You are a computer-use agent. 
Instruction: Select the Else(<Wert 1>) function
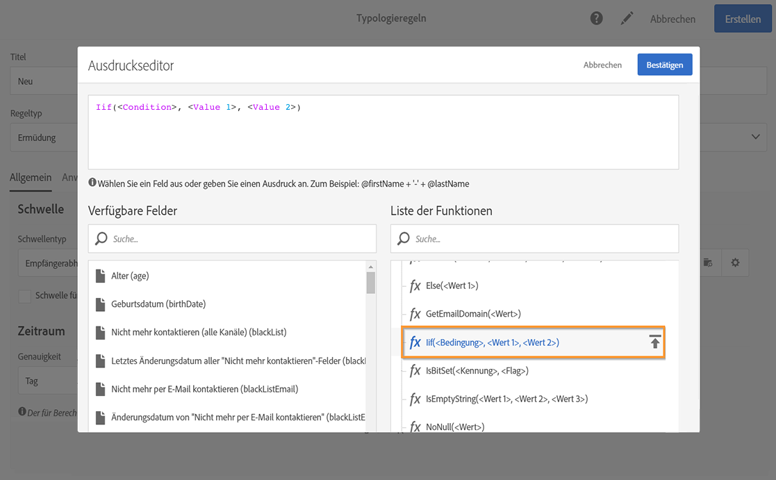pos(452,285)
